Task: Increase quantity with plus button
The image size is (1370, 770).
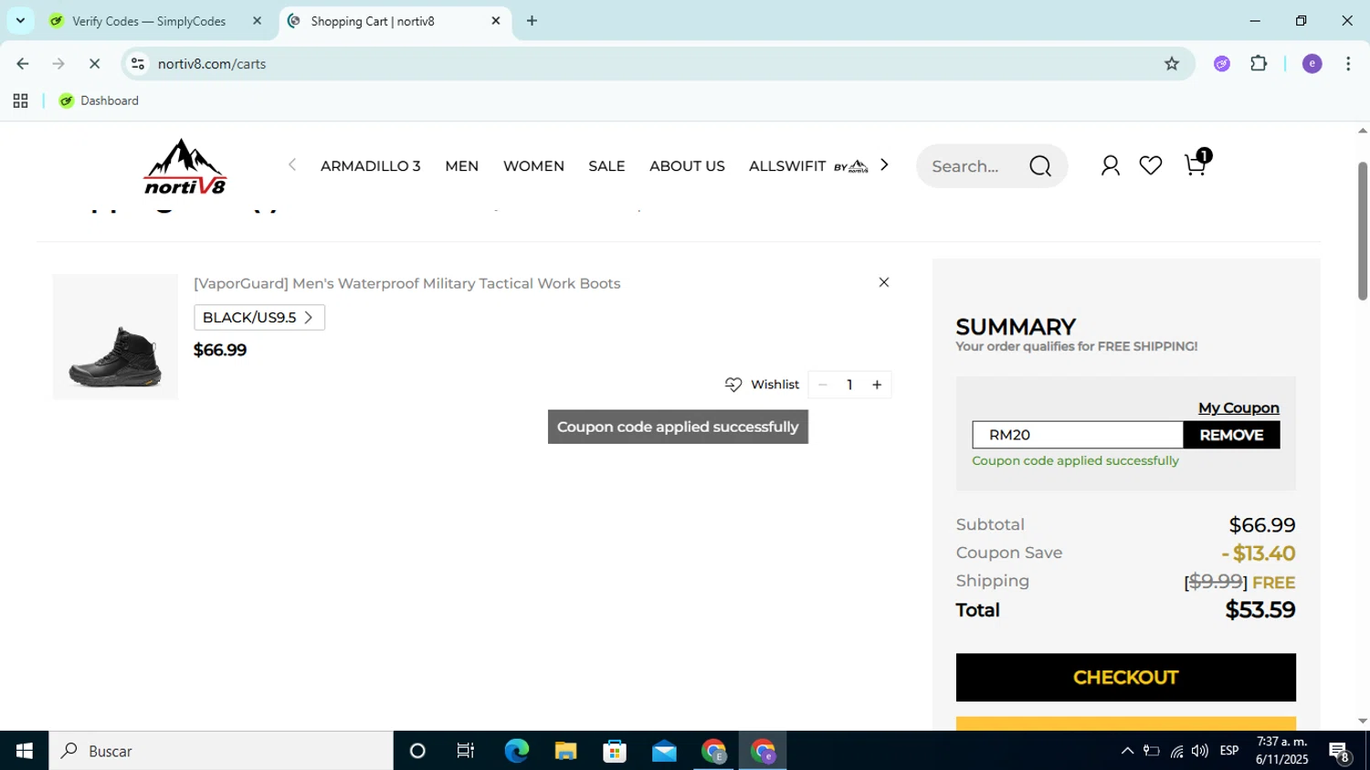Action: pyautogui.click(x=877, y=385)
